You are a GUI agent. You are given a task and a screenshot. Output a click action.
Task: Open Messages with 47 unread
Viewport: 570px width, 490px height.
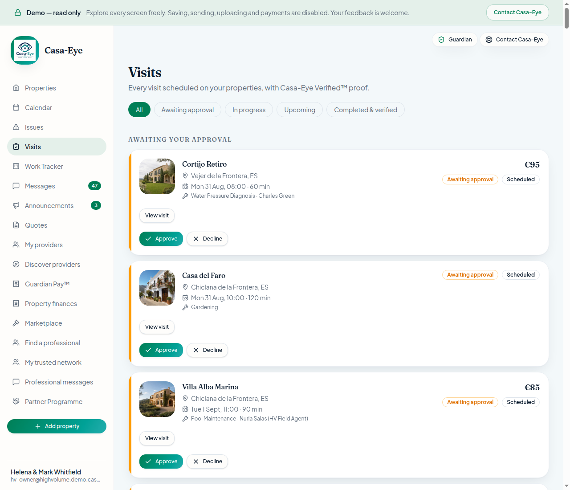click(57, 186)
